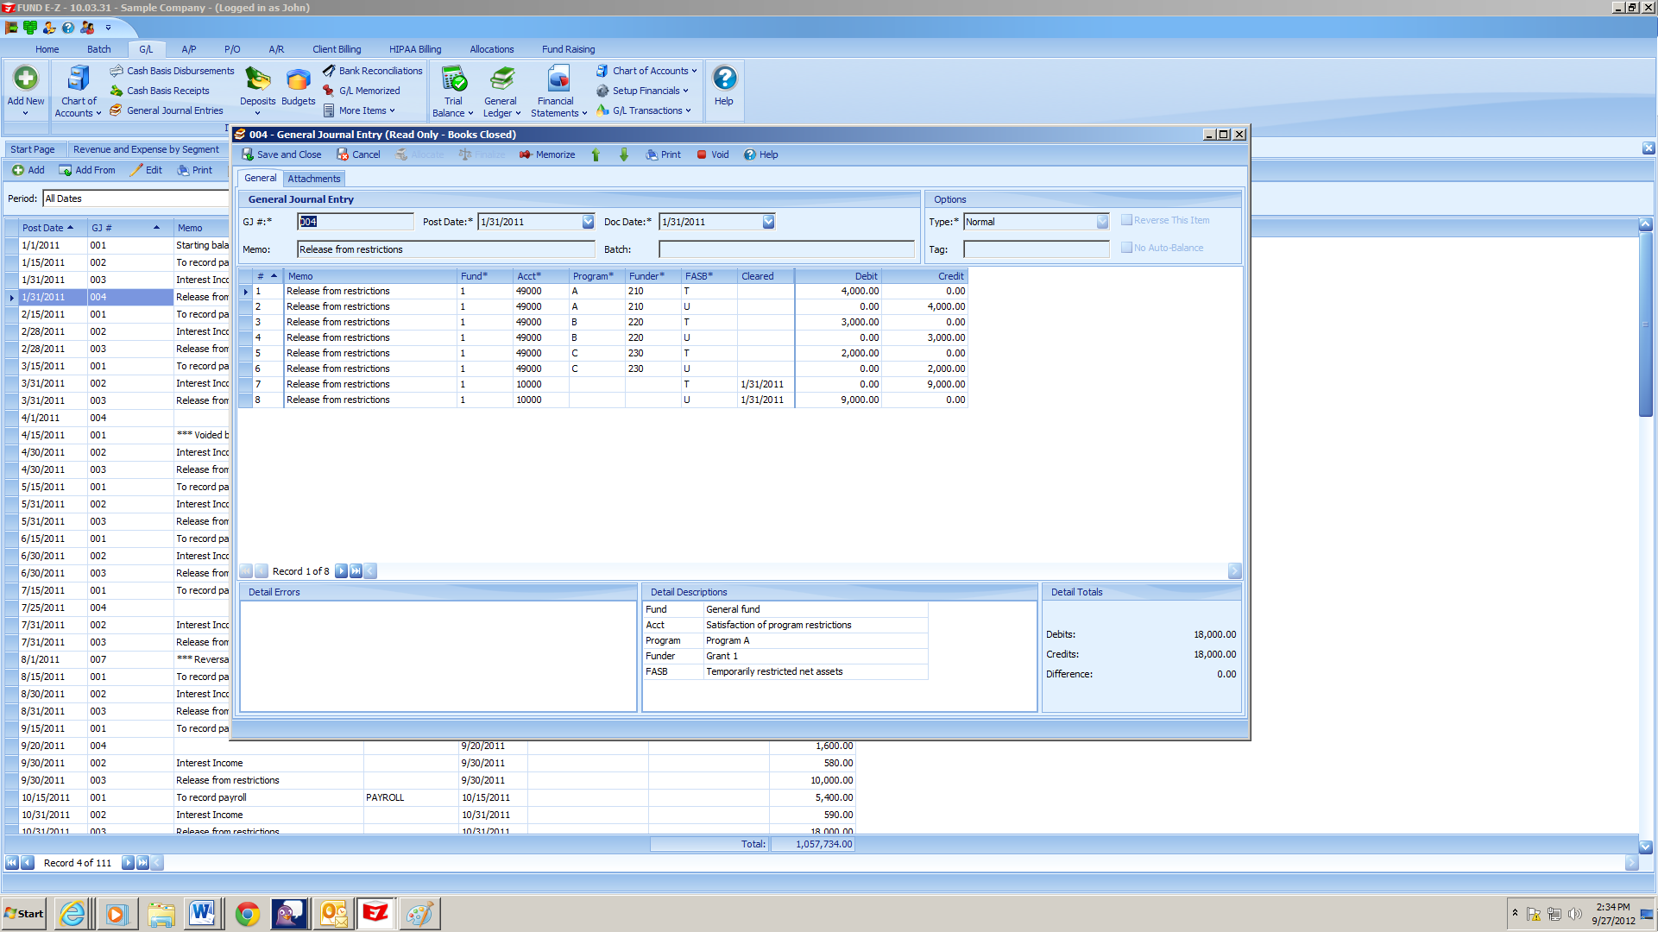Open Help from the journal entry toolbar

761,154
